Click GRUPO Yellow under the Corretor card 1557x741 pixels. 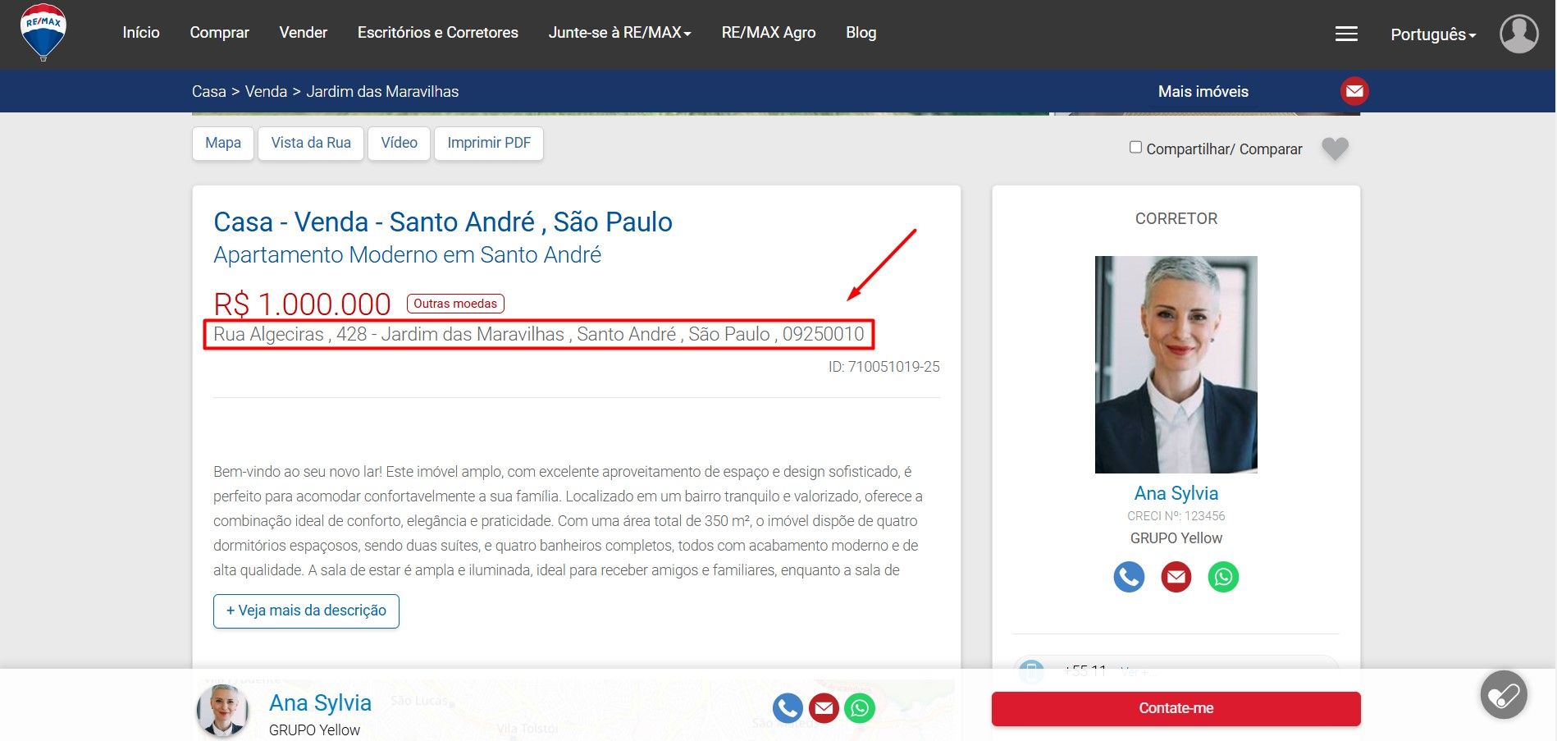[1176, 538]
